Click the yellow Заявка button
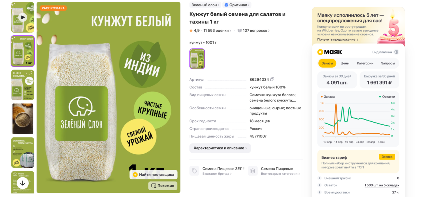This screenshot has width=437, height=197. (x=387, y=157)
